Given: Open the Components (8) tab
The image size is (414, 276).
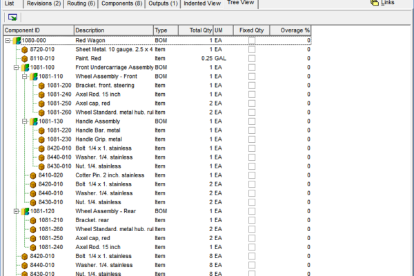Looking at the screenshot, I should (x=121, y=3).
